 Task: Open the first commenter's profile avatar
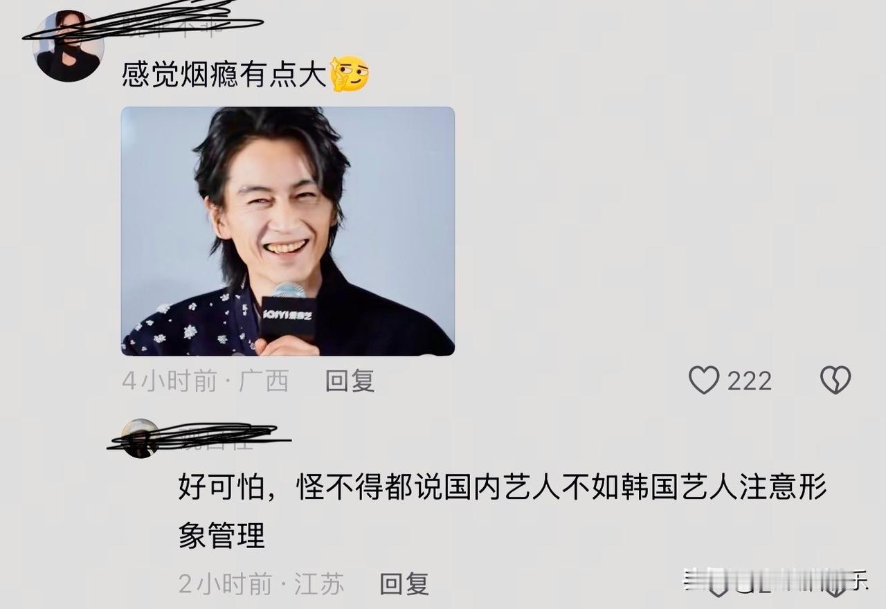pos(68,46)
